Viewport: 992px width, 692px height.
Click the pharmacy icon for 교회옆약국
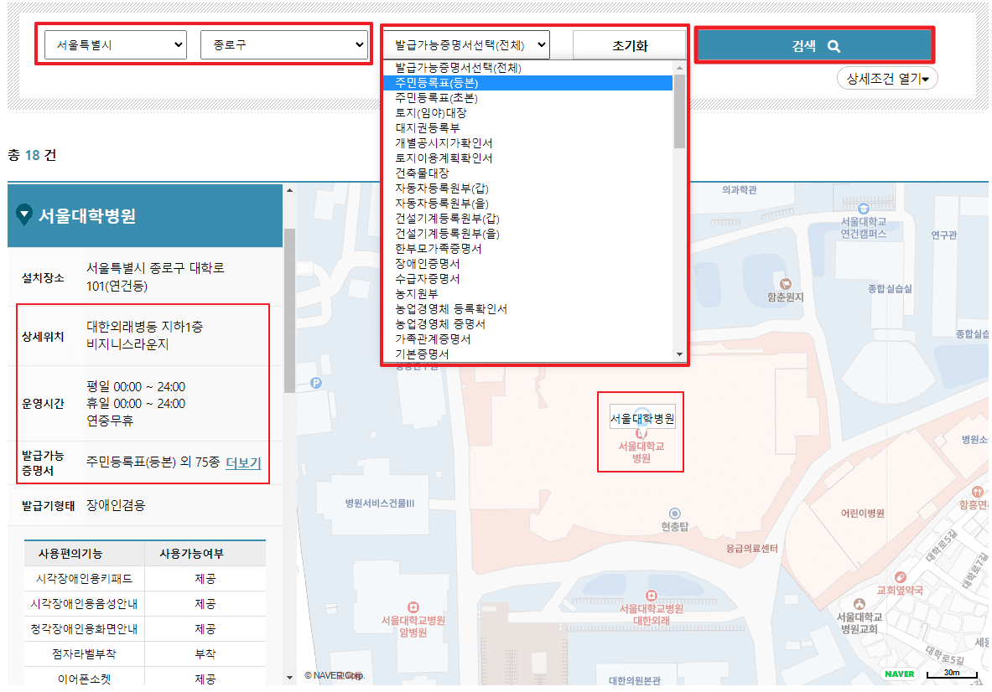pos(901,577)
